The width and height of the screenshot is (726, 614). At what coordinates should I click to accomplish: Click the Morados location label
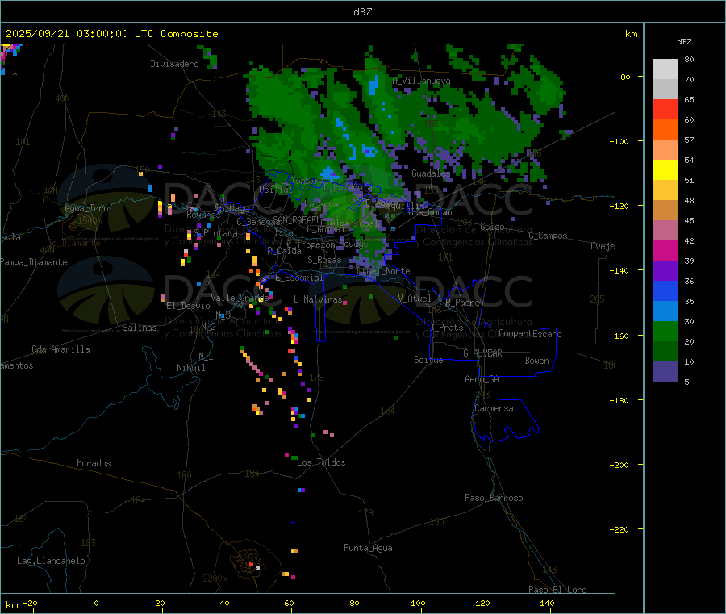[x=94, y=463]
